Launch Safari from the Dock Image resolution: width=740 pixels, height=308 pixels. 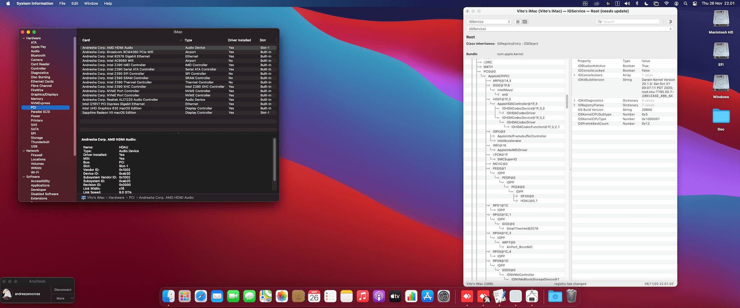(201, 296)
